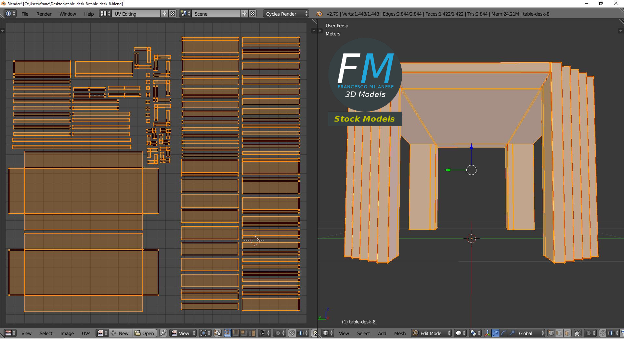
Task: Expand the UV editor left region plus
Action: point(2,31)
